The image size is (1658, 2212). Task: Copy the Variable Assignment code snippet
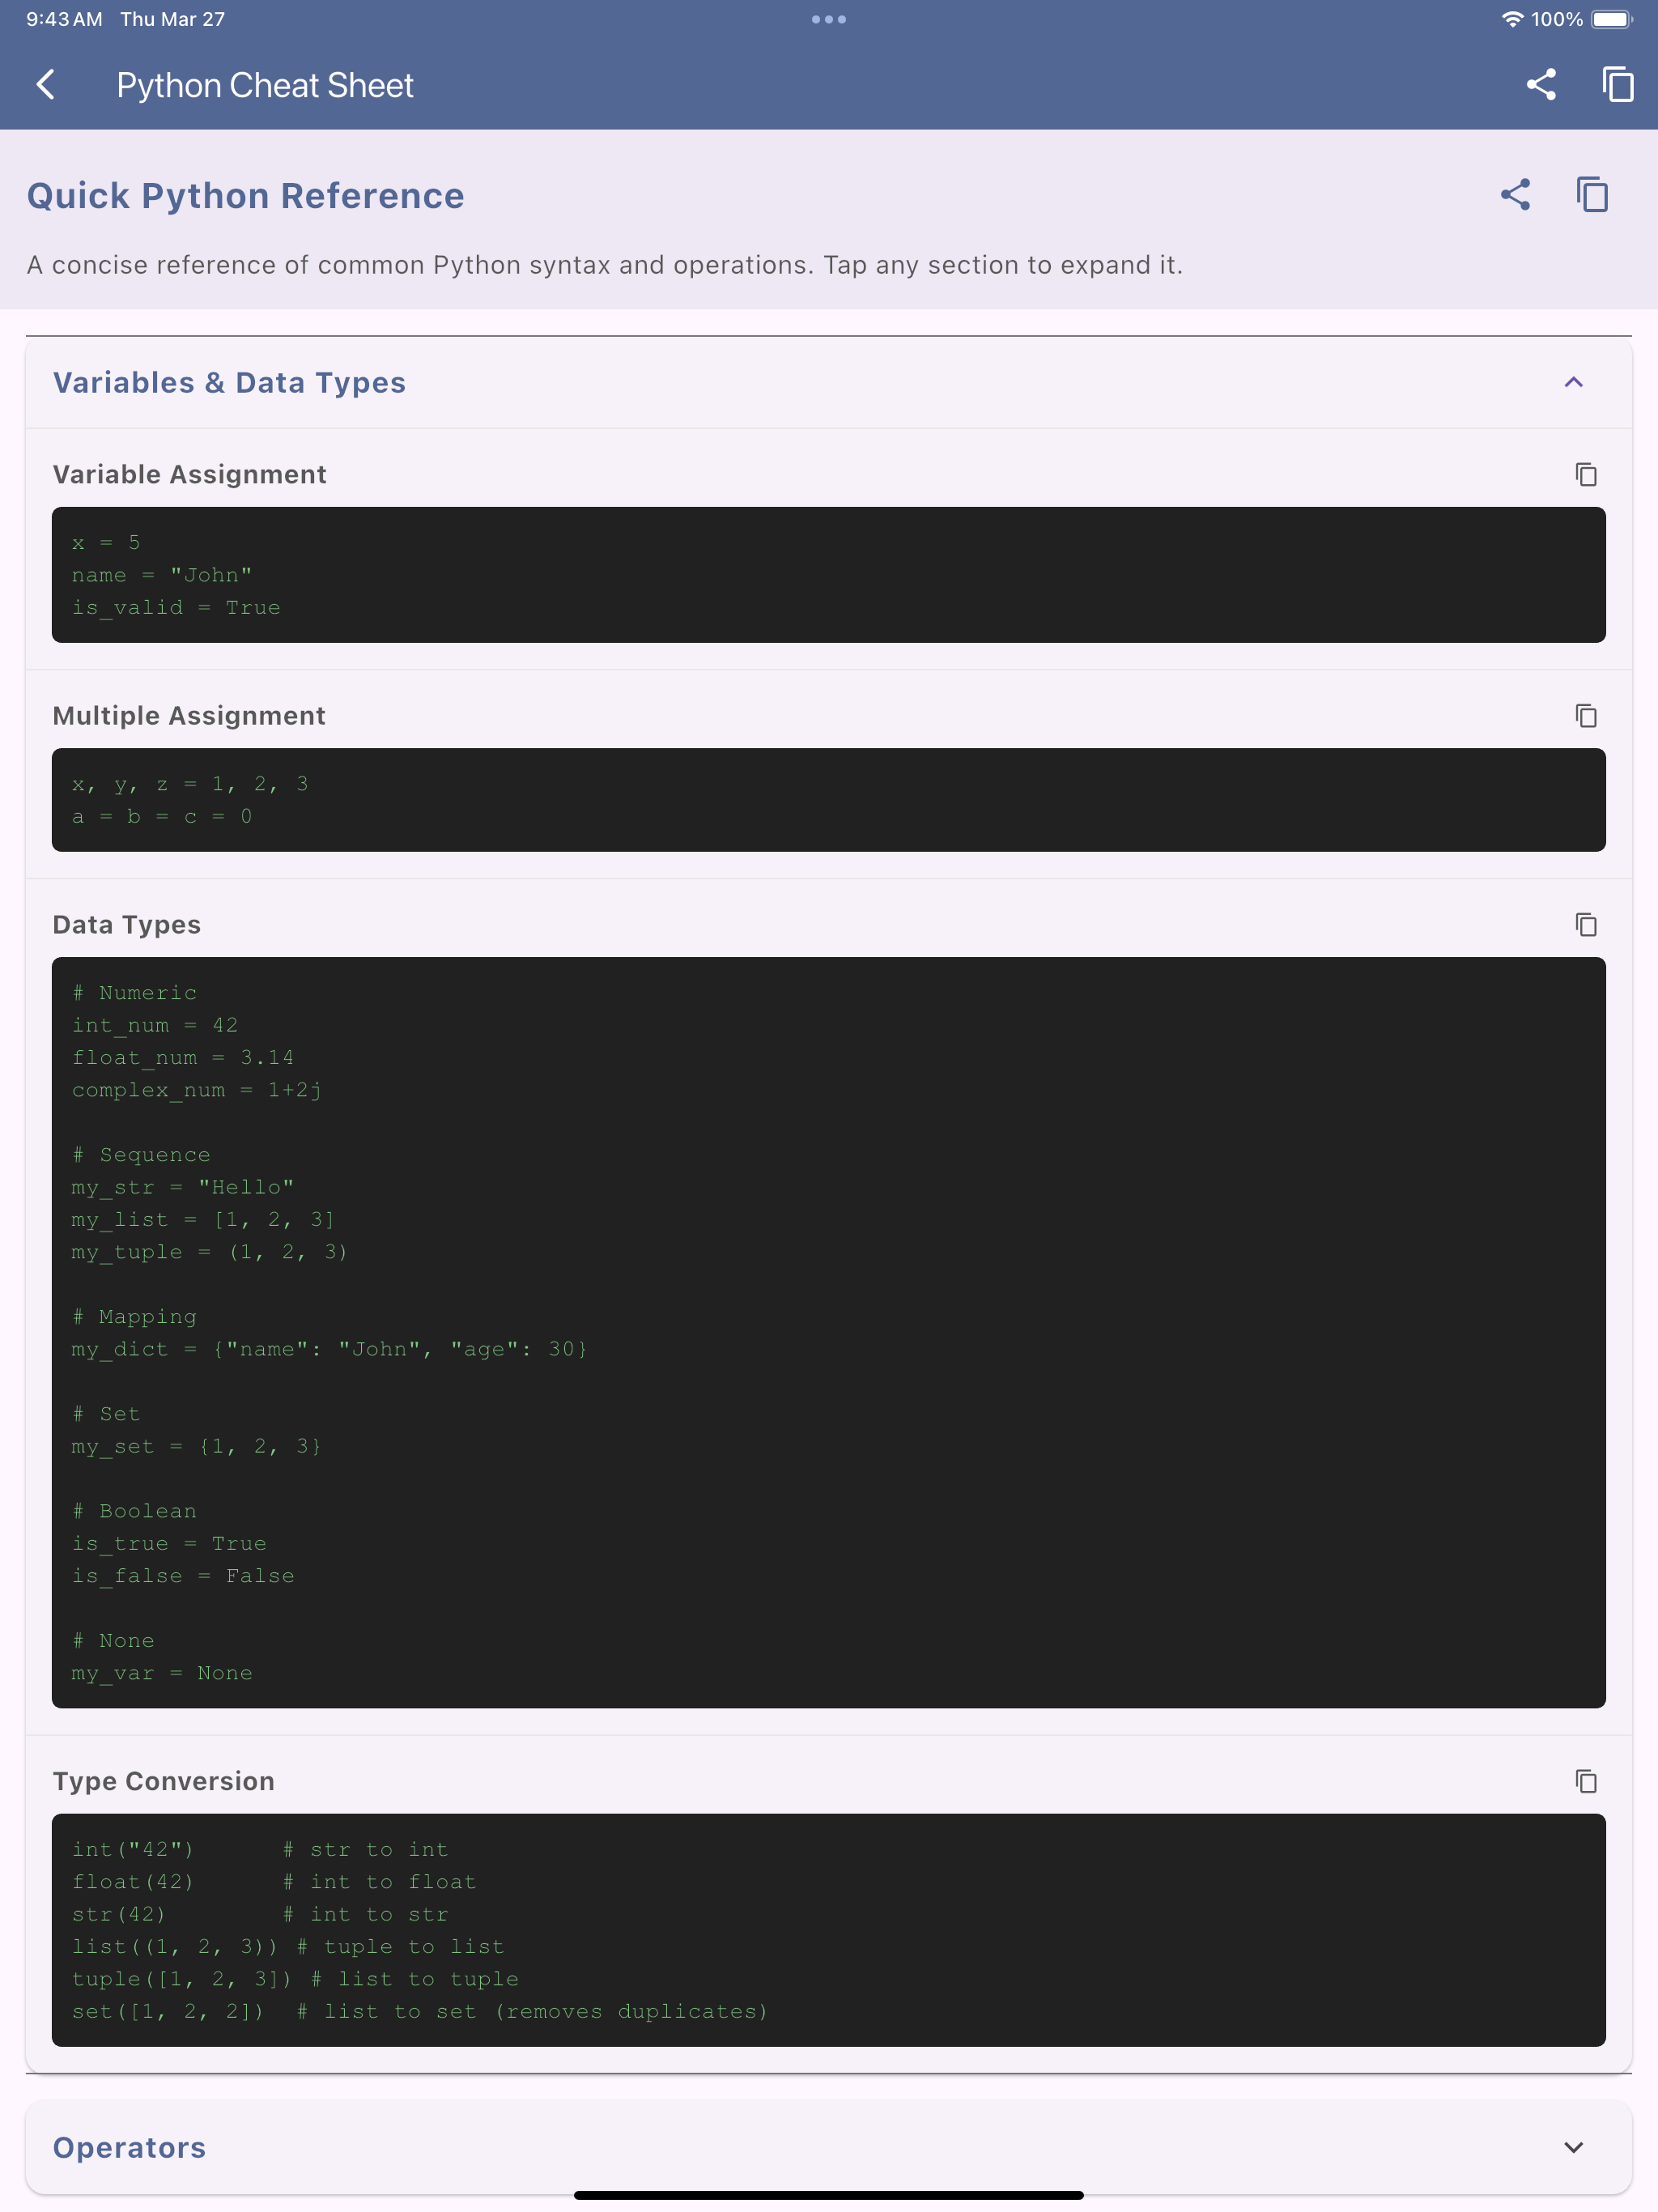coord(1585,474)
